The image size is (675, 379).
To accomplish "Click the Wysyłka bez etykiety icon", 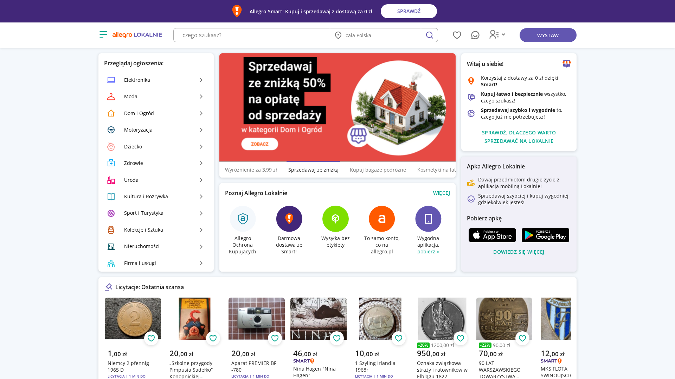I will pos(335,219).
